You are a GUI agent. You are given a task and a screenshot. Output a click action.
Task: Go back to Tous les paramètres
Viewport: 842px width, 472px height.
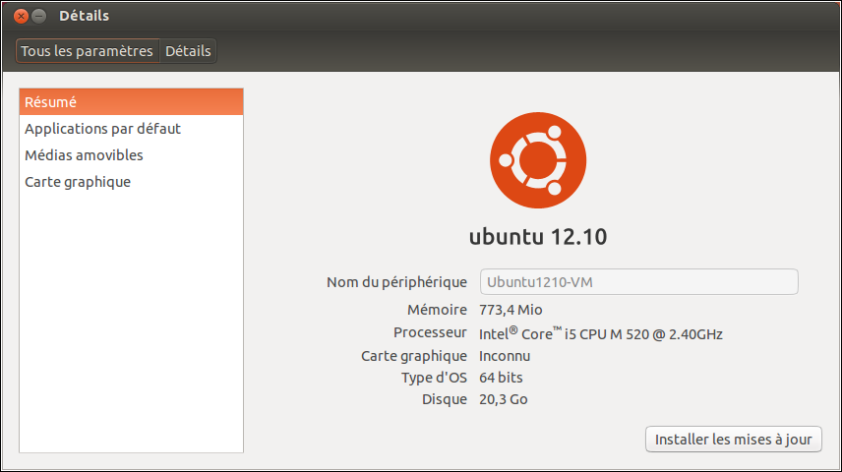(88, 51)
